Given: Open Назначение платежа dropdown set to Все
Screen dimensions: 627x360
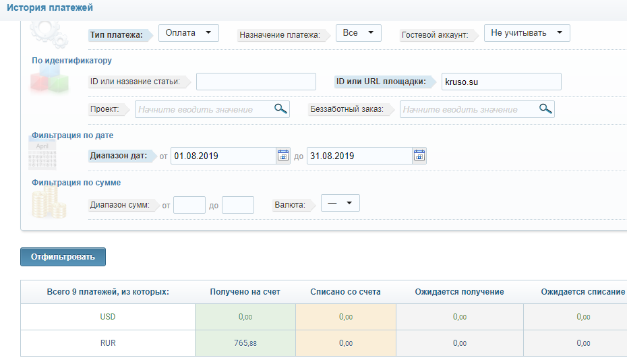Looking at the screenshot, I should click(x=359, y=33).
